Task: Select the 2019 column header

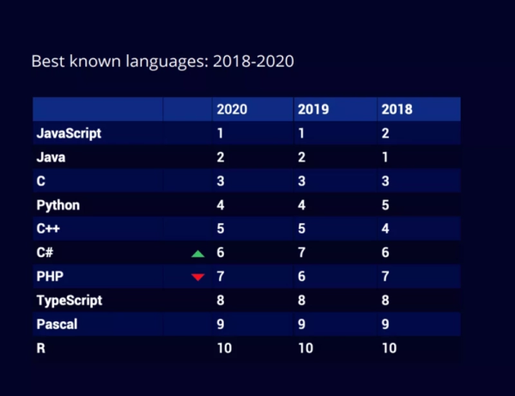Action: pos(312,109)
